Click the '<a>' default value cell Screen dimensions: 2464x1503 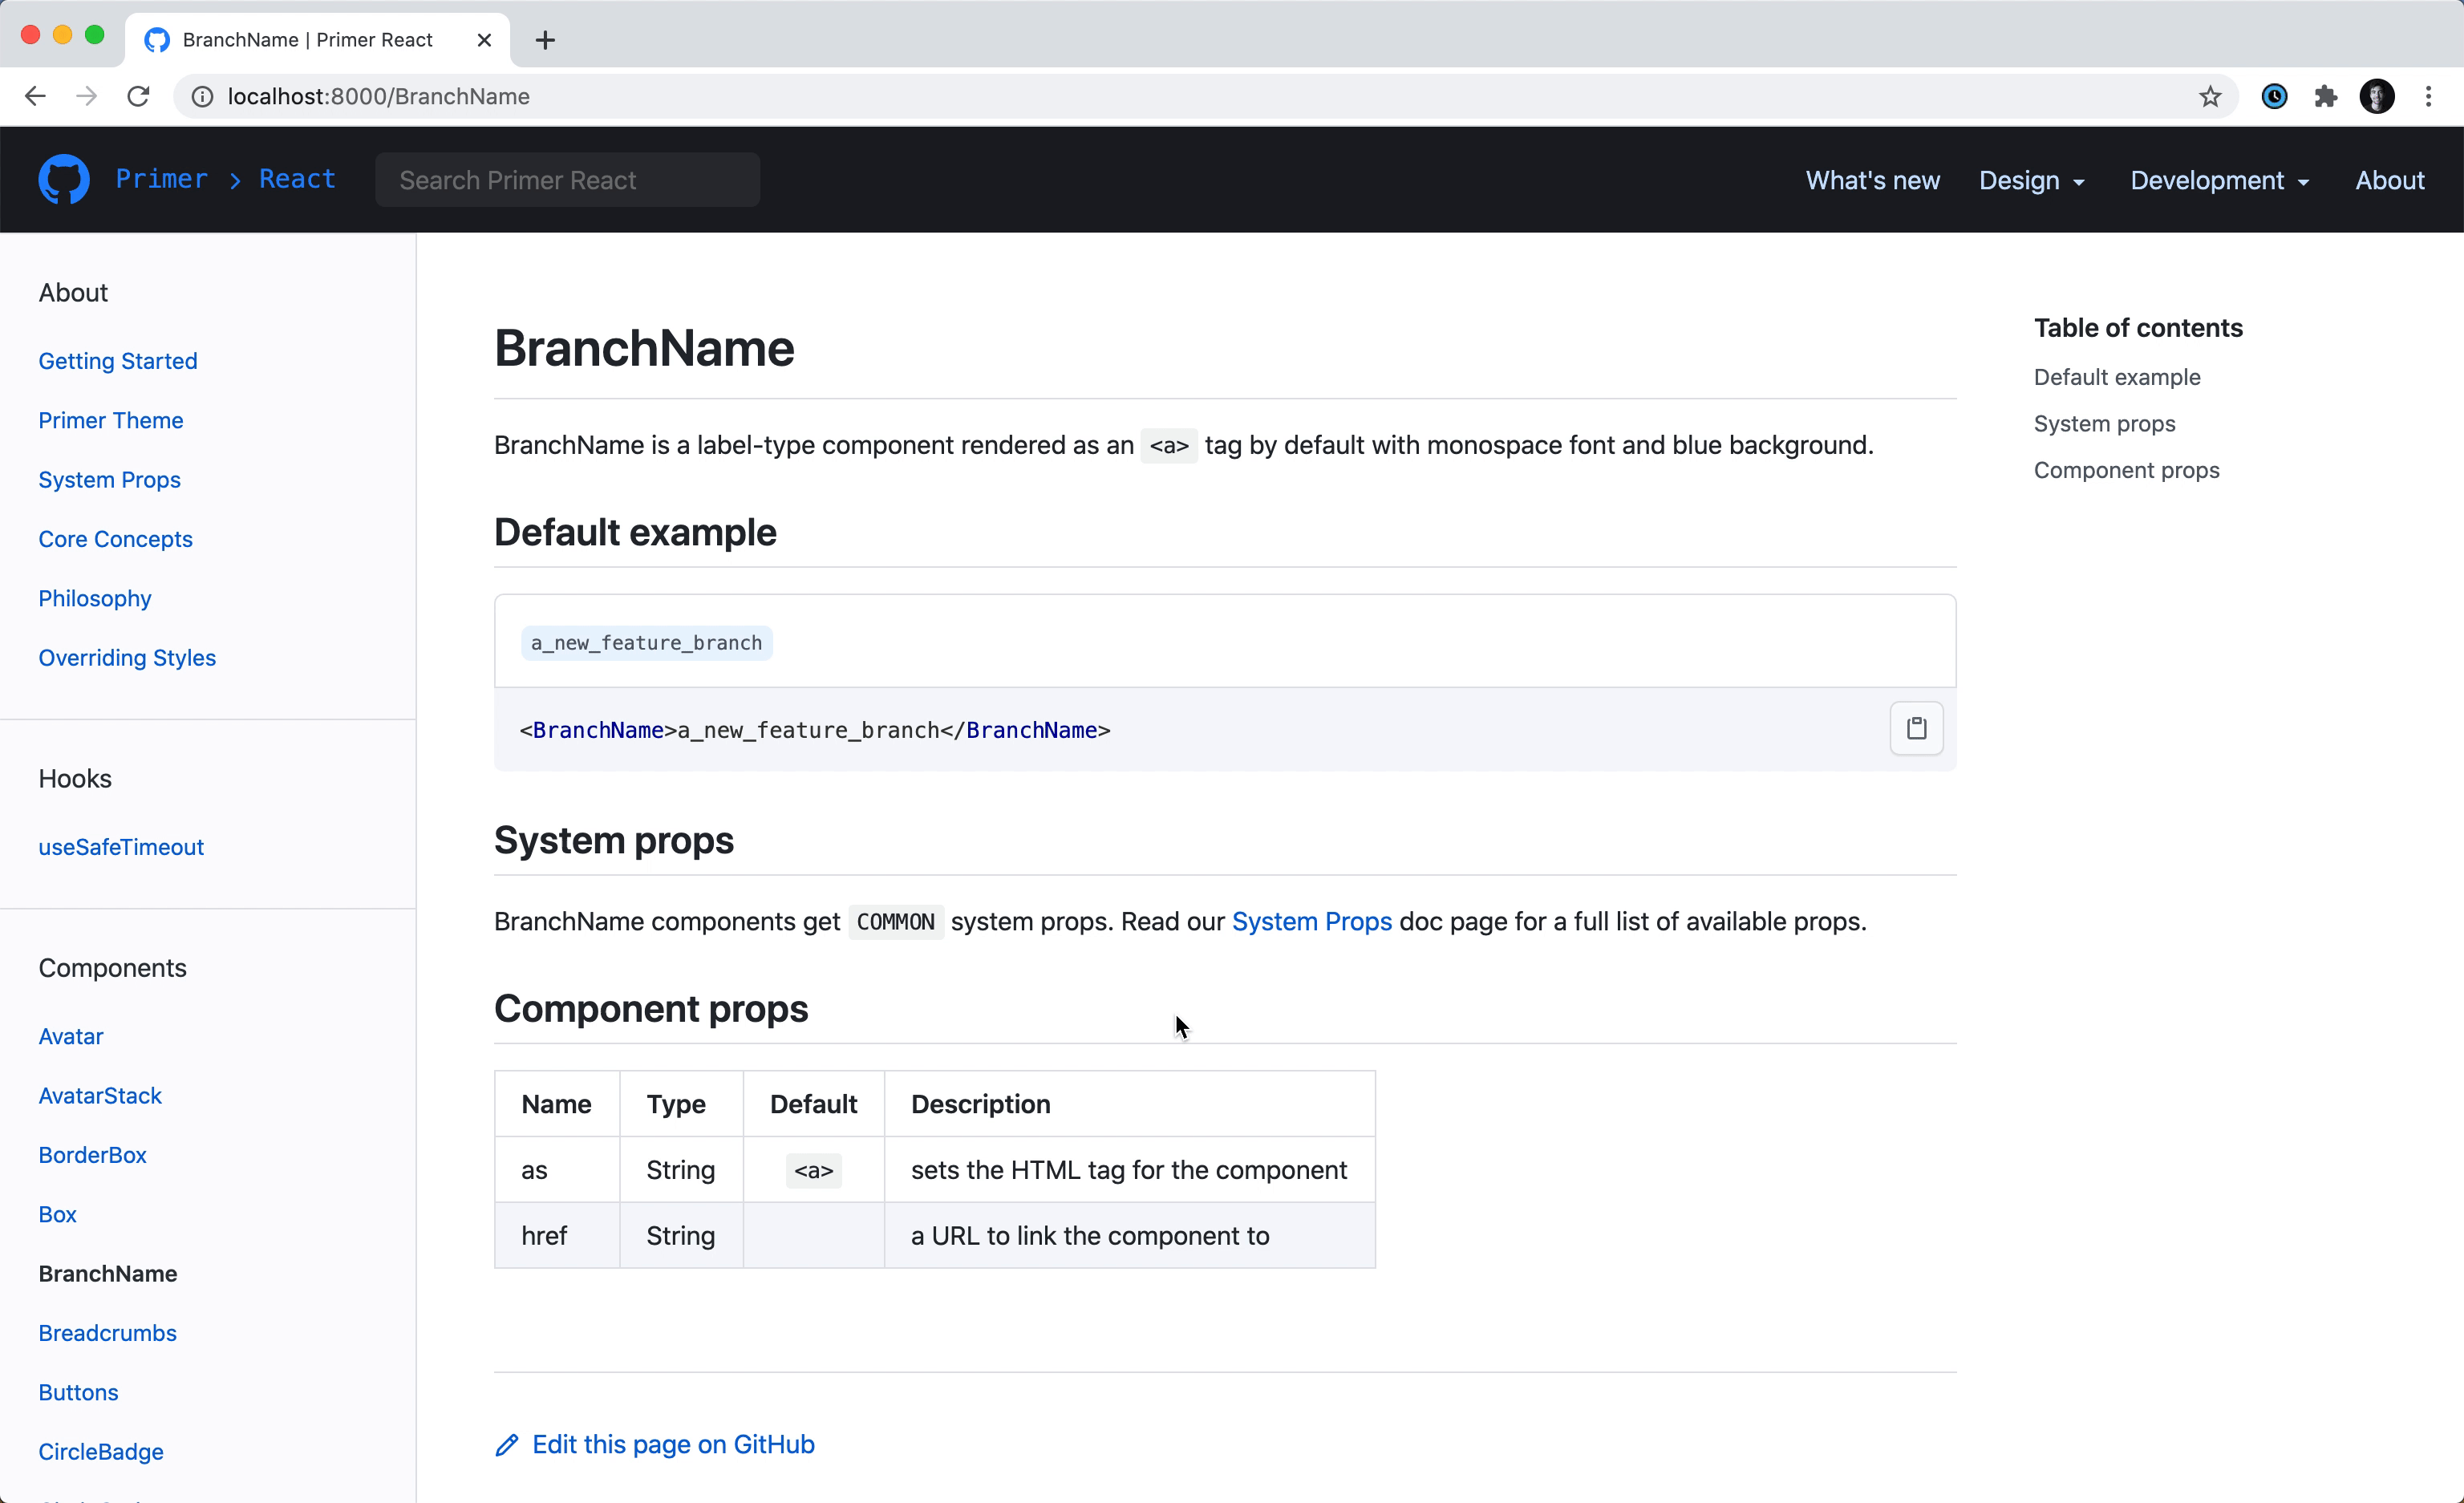click(814, 1170)
